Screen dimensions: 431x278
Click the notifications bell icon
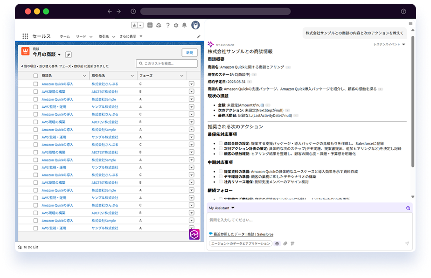point(184,25)
